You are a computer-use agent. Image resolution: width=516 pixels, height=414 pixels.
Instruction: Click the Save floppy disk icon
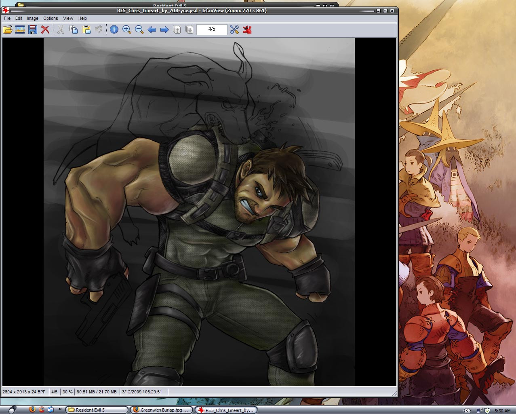tap(33, 30)
